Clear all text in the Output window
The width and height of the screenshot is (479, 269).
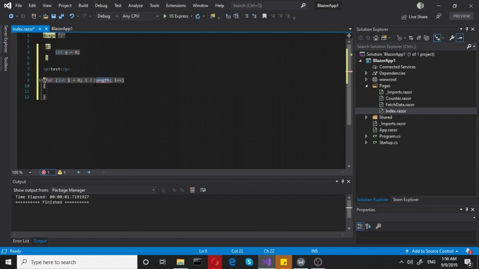point(192,190)
